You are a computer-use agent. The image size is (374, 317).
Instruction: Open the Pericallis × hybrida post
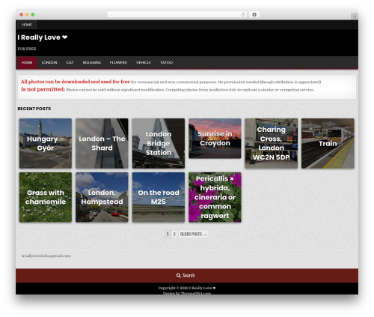pyautogui.click(x=215, y=197)
